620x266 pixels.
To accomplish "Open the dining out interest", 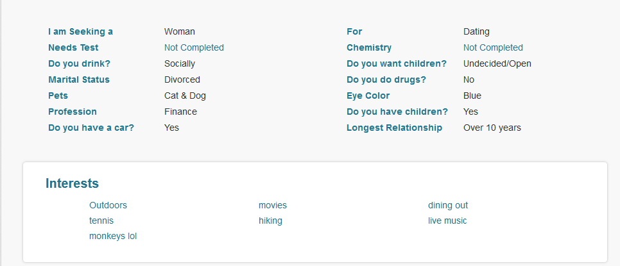I will pos(448,205).
